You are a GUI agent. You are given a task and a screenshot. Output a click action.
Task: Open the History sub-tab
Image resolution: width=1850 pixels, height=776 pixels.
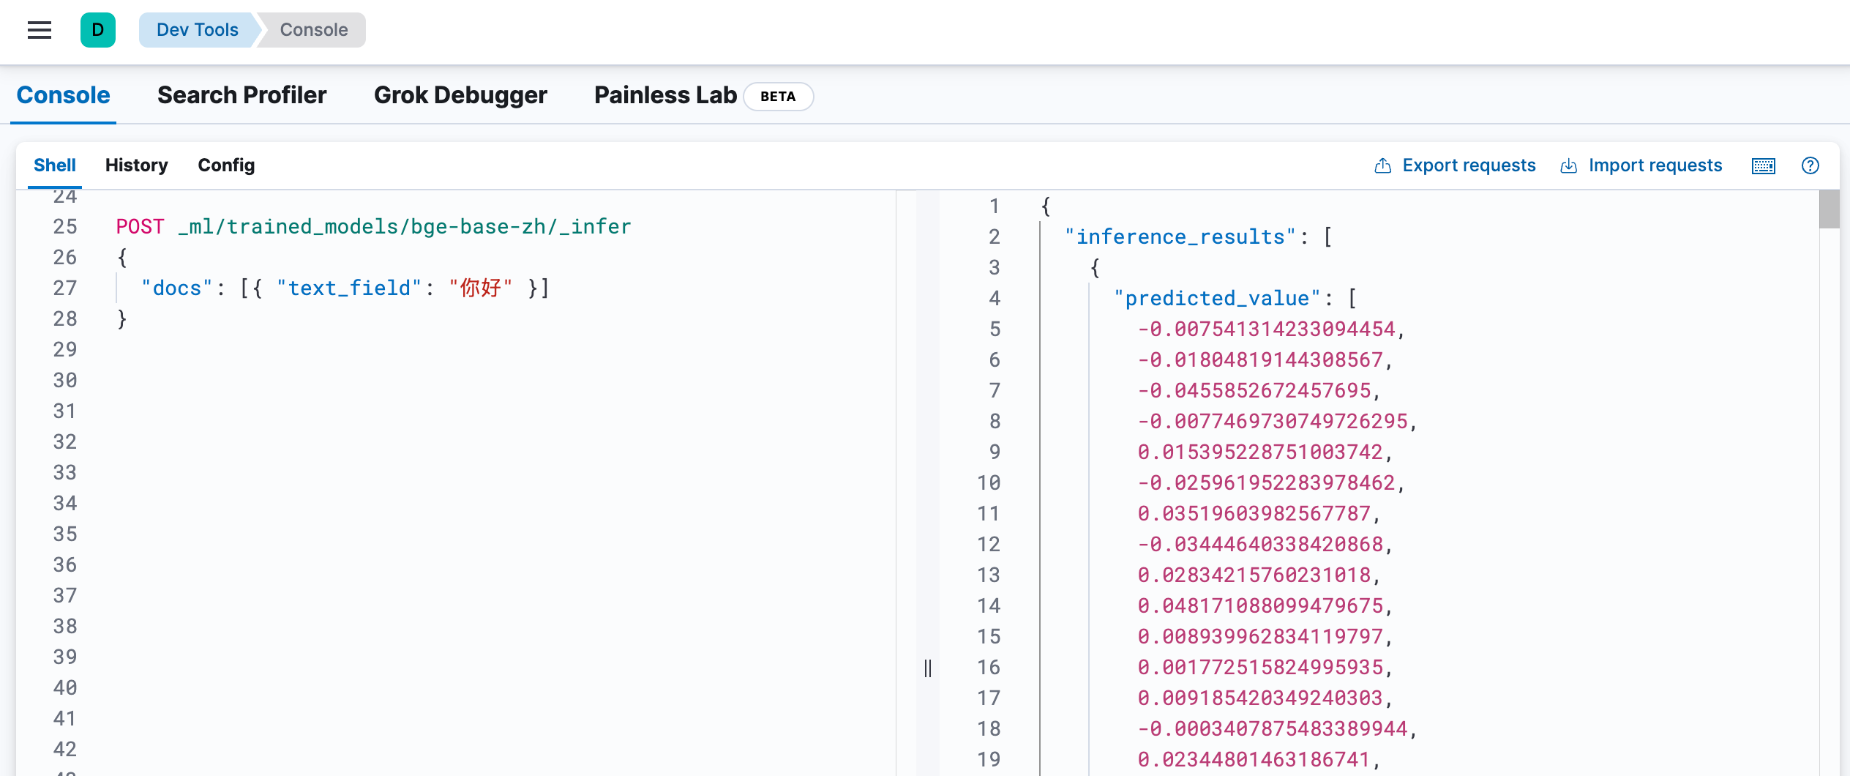tap(136, 165)
